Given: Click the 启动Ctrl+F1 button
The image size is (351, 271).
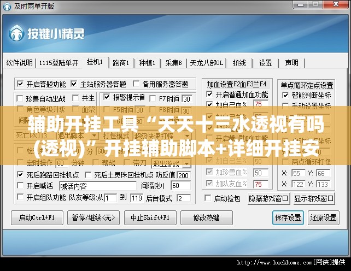Looking at the screenshot, I should (x=37, y=217).
